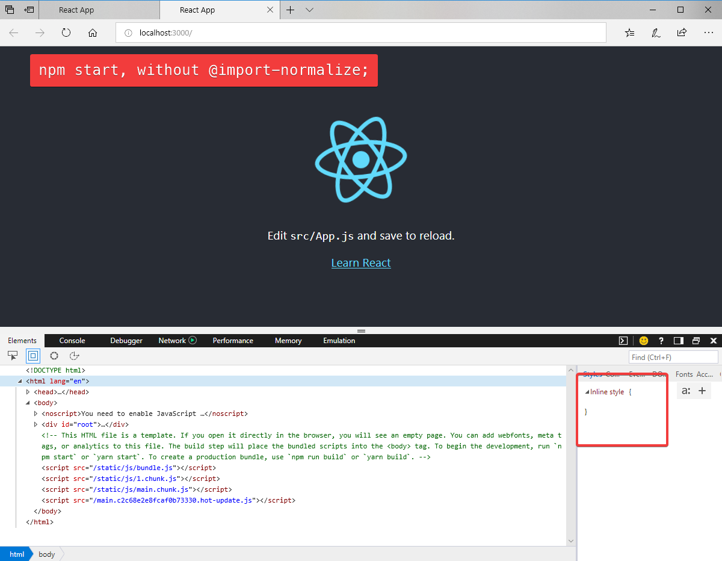
Task: Select the closing /body tag line
Action: pyautogui.click(x=48, y=511)
